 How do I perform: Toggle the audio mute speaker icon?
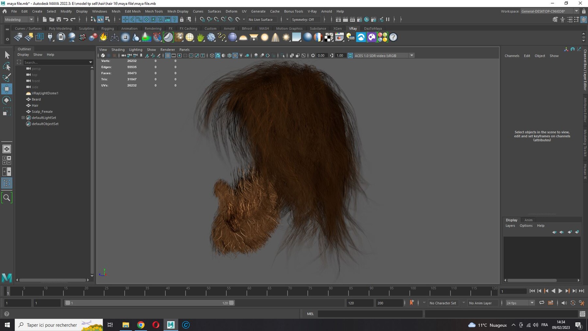click(x=564, y=303)
